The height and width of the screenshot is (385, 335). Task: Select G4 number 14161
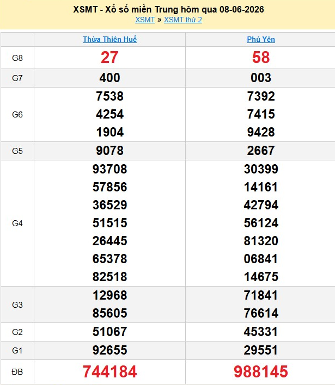pos(261,187)
